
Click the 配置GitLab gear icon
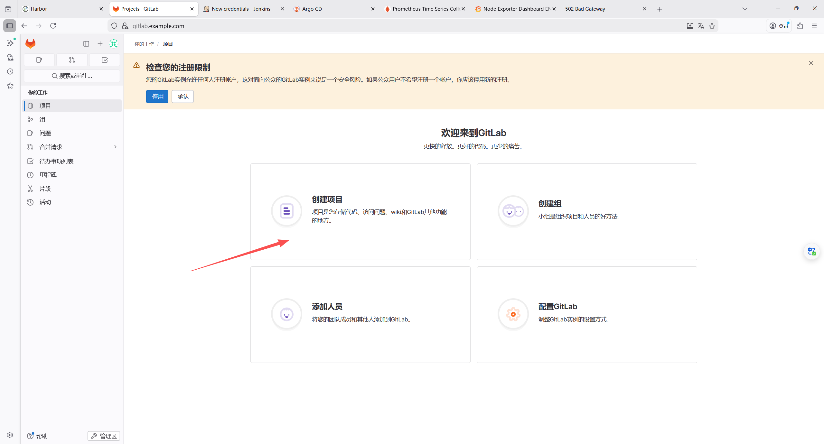513,314
